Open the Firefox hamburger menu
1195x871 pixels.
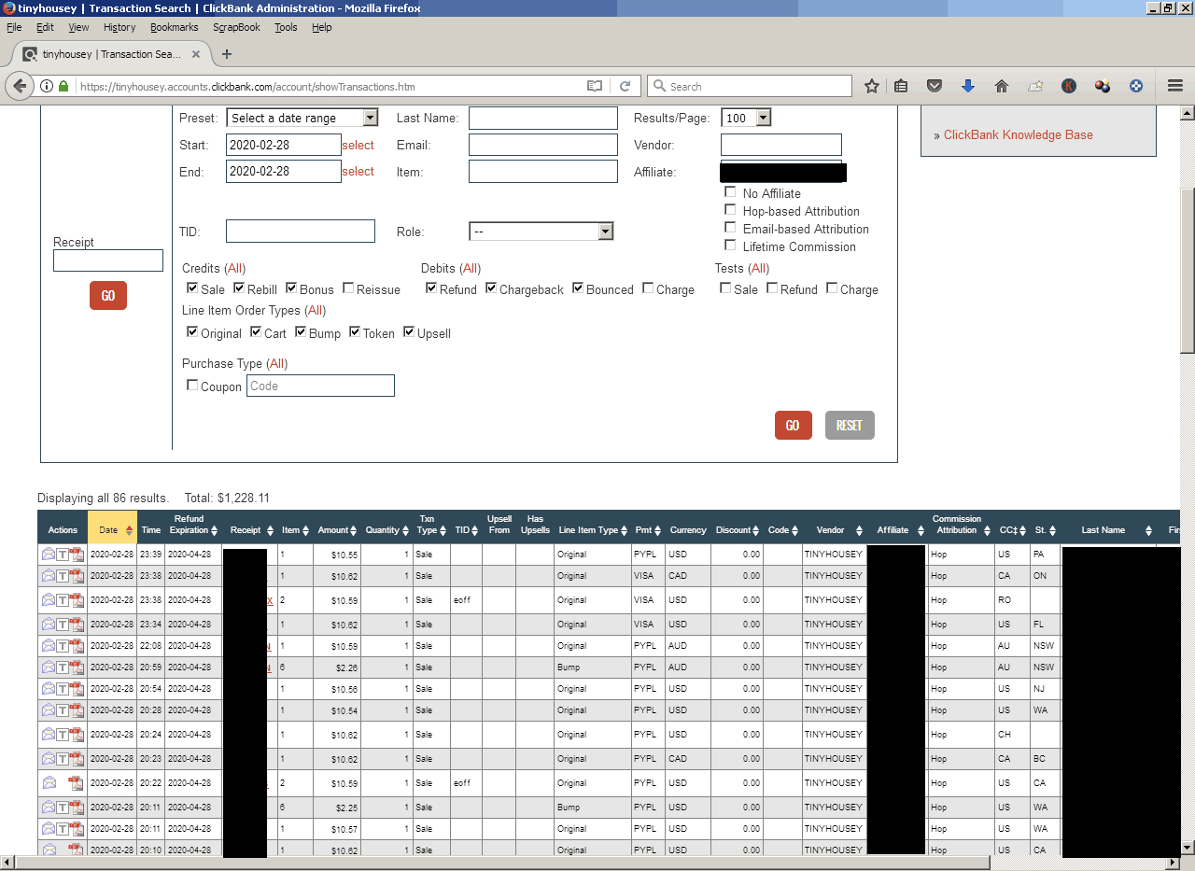pos(1175,86)
